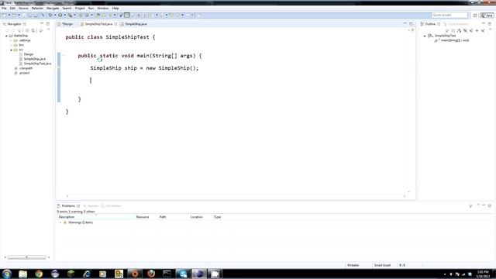This screenshot has height=279, width=496.
Task: Click the Run external tools icon
Action: click(x=70, y=15)
